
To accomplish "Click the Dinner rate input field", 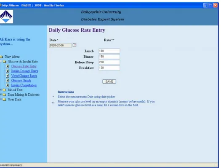I will click(109, 57).
